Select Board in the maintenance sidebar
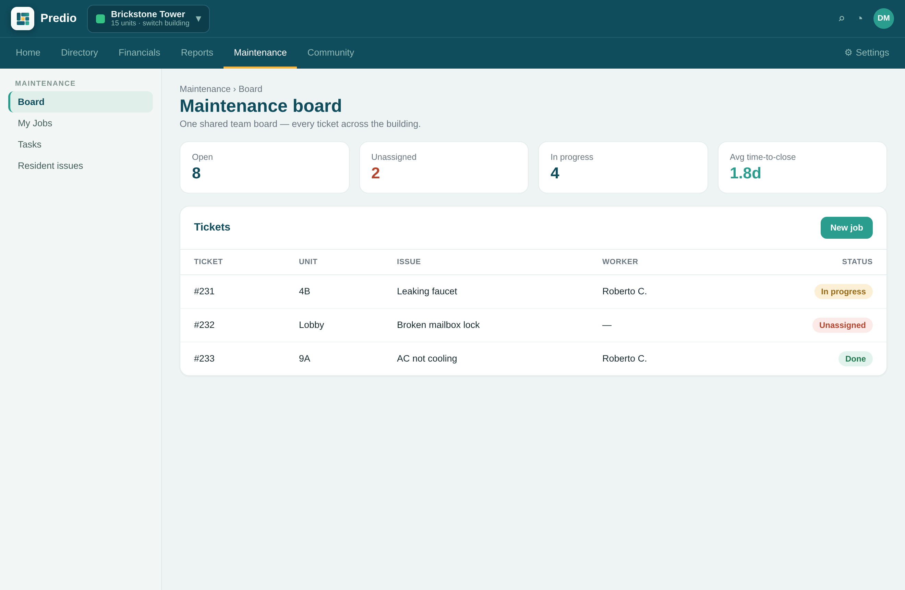 click(81, 102)
